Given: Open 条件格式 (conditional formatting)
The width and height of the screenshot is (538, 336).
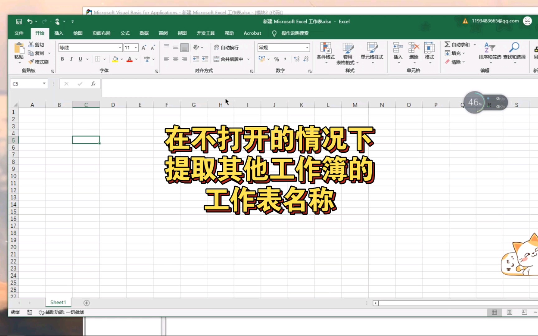Looking at the screenshot, I should pos(326,53).
